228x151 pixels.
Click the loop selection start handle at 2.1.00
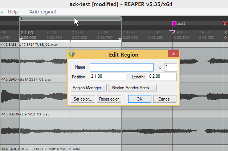[21, 40]
